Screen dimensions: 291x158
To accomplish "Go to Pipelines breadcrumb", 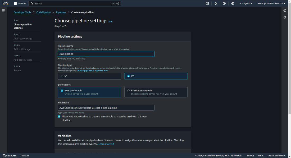I will pyautogui.click(x=61, y=12).
